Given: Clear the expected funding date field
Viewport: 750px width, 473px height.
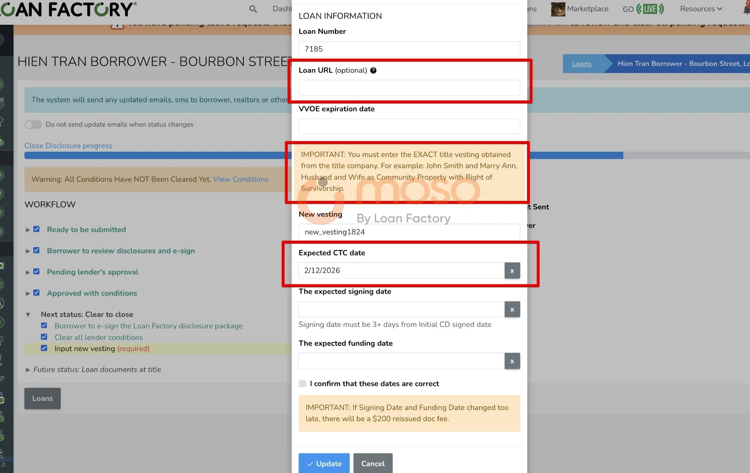Looking at the screenshot, I should (512, 361).
